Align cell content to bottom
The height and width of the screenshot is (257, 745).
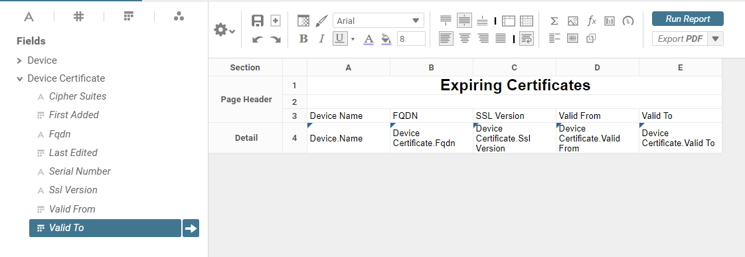pyautogui.click(x=482, y=21)
